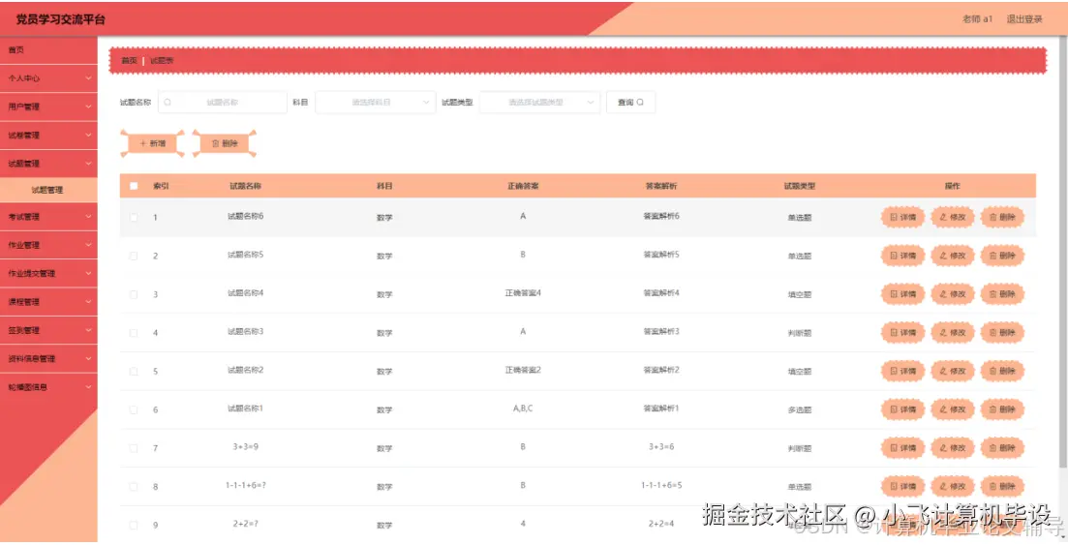1068x545 pixels.
Task: Go to 首页 via the breadcrumb
Action: point(129,61)
